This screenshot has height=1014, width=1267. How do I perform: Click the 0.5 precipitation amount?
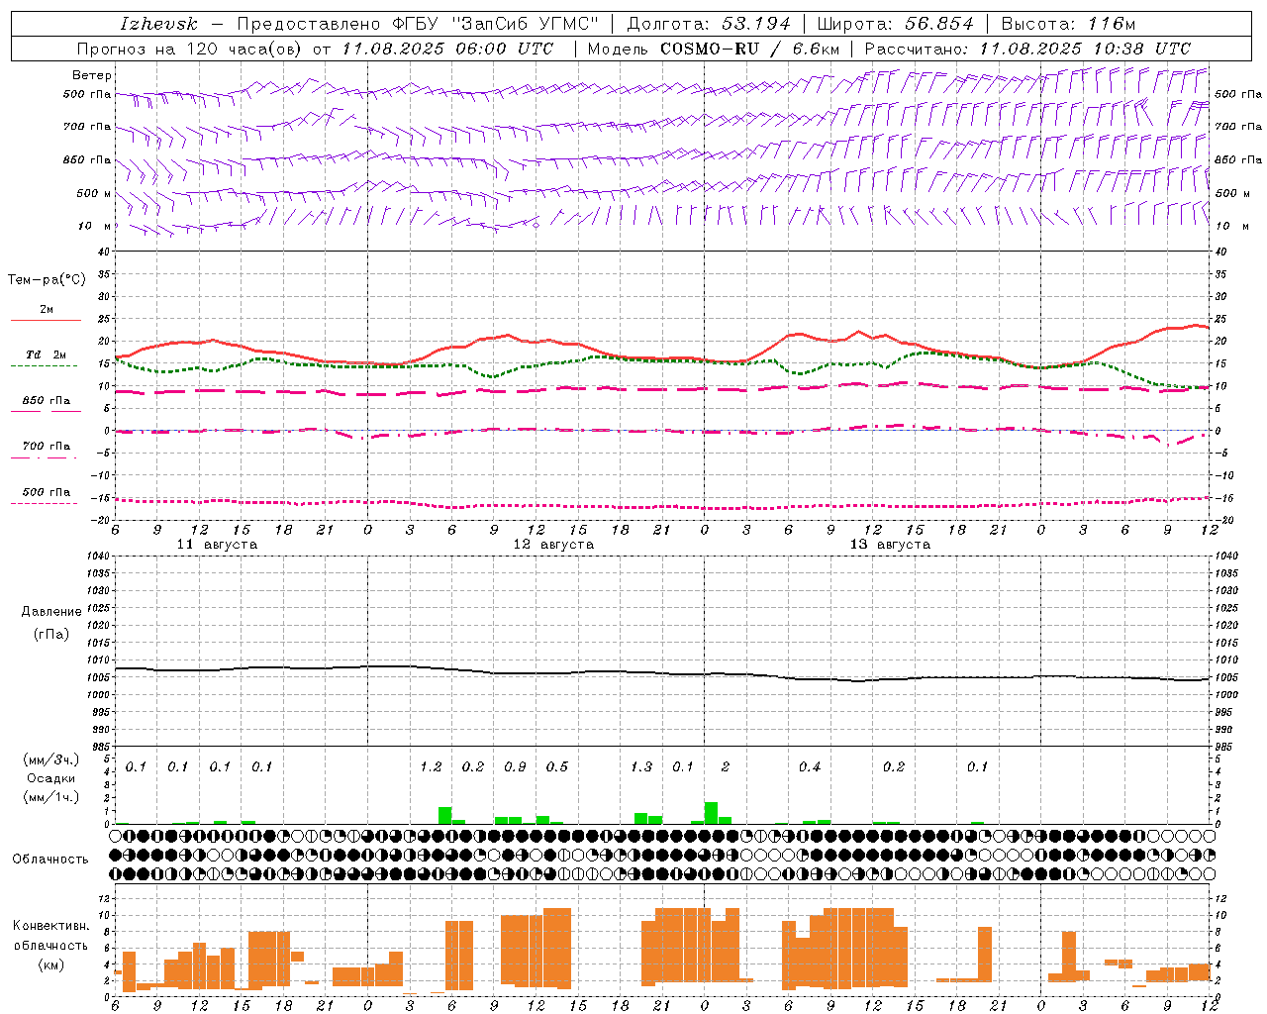pyautogui.click(x=557, y=767)
